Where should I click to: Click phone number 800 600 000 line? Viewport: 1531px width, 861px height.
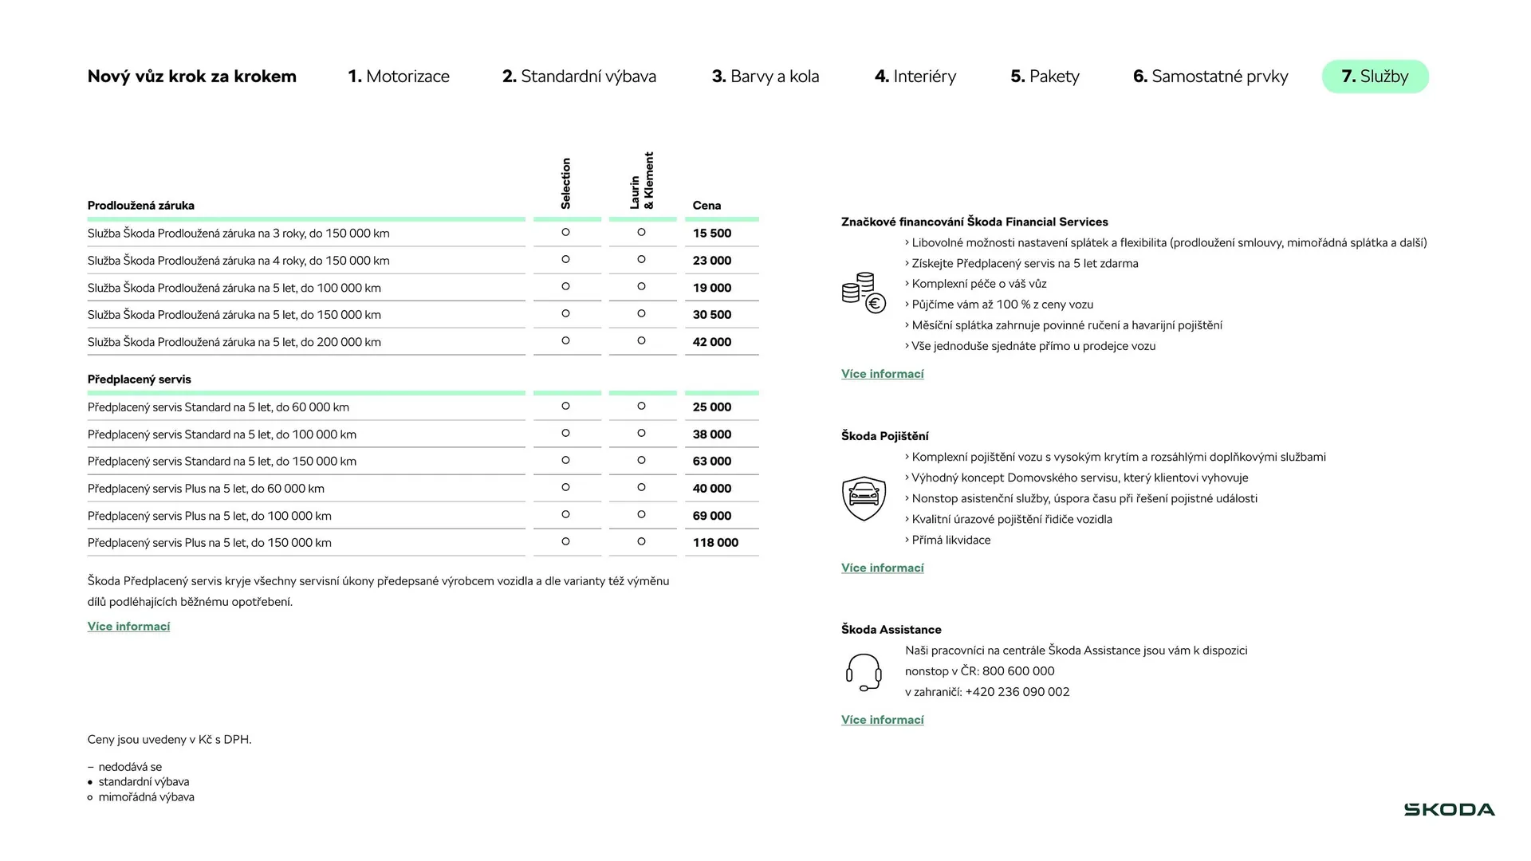[980, 671]
